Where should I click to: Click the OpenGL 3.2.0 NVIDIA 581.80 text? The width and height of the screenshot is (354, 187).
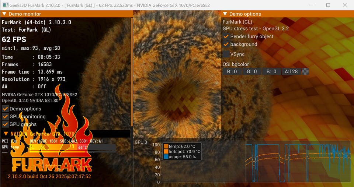[30, 100]
